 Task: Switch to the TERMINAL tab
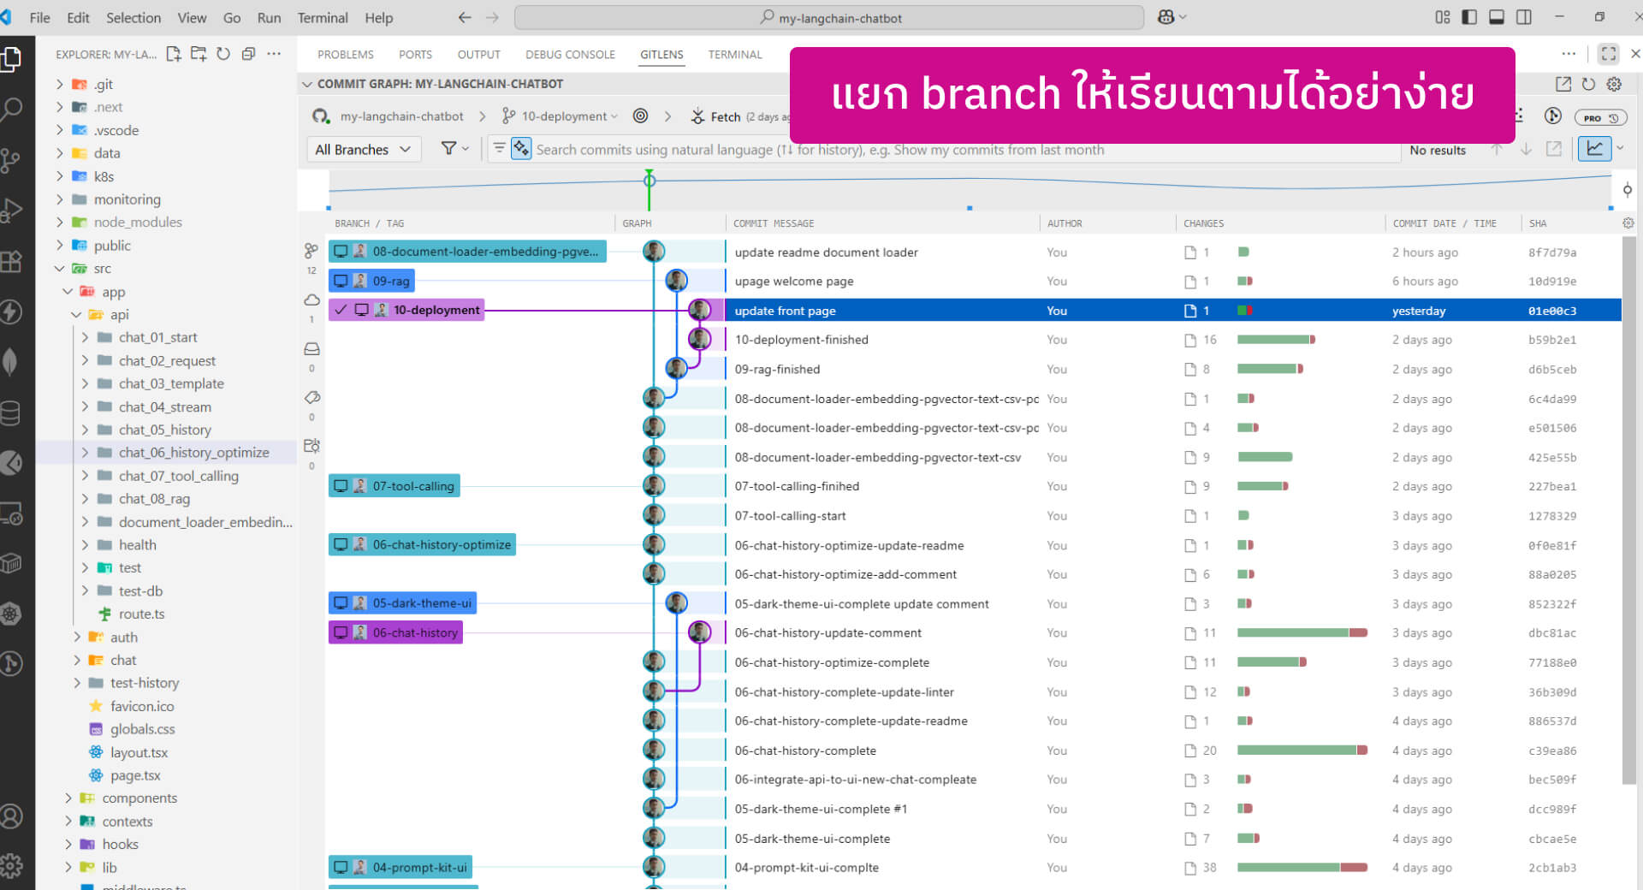734,54
